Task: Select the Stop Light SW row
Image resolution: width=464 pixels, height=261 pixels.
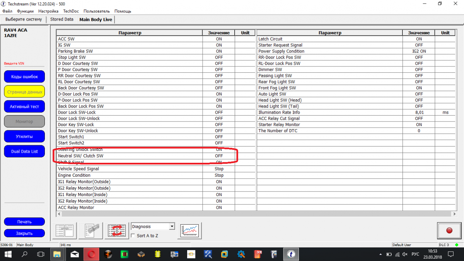Action: click(156, 57)
